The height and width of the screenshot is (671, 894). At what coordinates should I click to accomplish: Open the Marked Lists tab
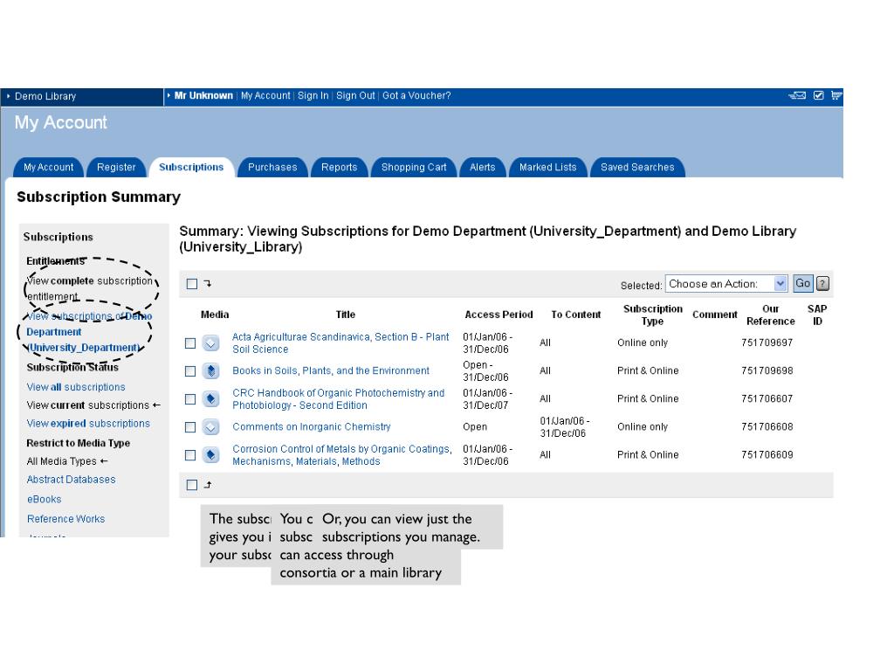coord(548,167)
